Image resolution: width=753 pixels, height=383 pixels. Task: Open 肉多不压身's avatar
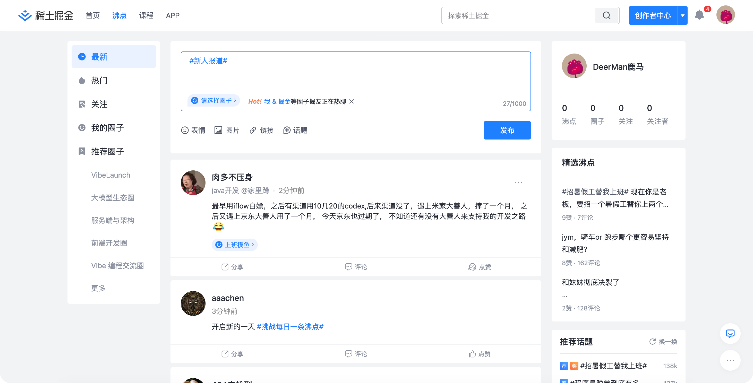tap(193, 182)
